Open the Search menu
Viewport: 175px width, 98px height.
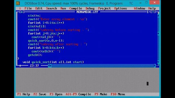pos(51,8)
